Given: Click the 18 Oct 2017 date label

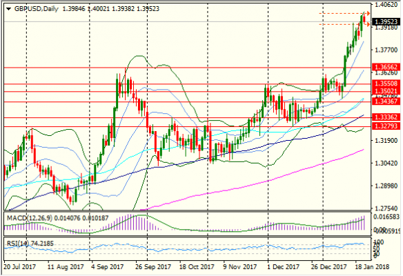Looking at the screenshot, I should [x=197, y=266].
